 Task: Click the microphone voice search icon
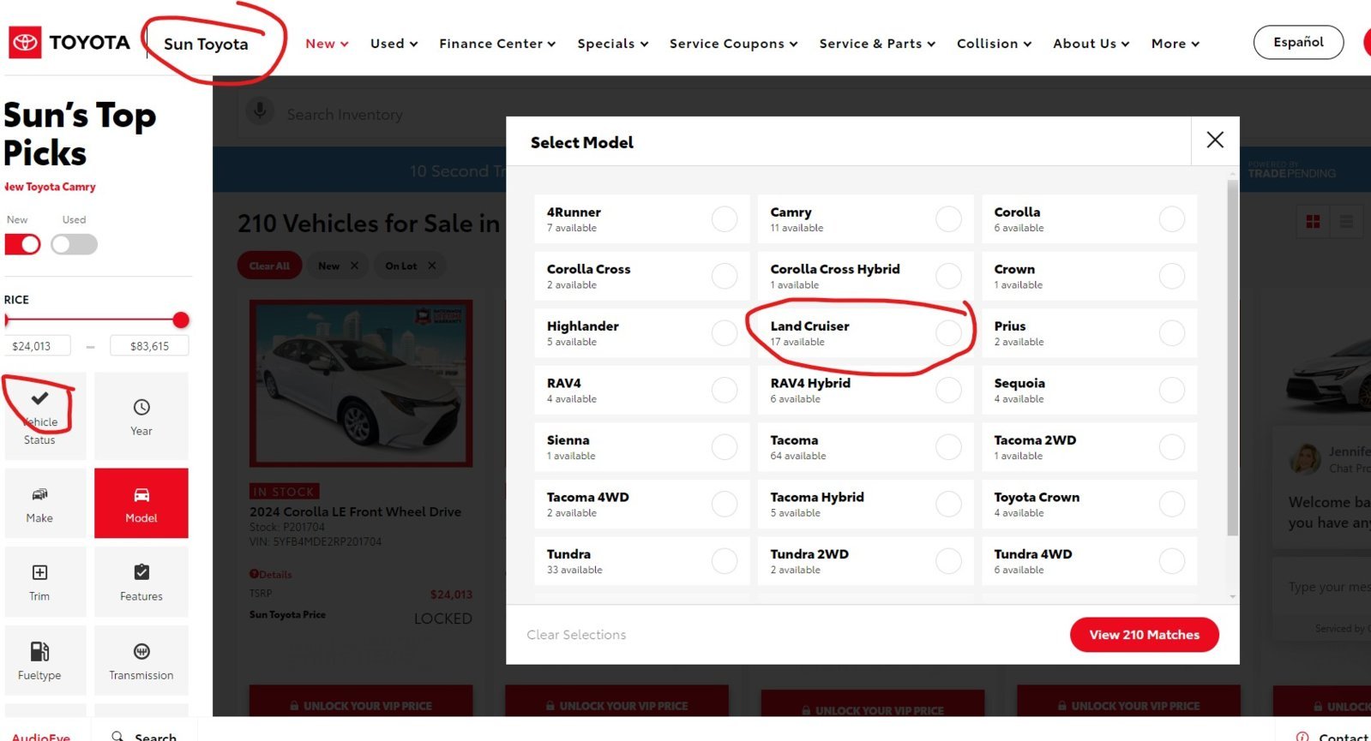pos(260,111)
